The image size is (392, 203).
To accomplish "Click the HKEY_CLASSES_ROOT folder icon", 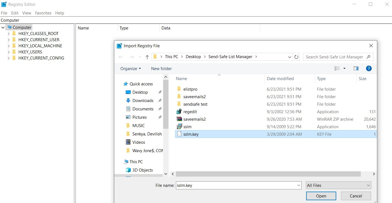I will click(14, 33).
